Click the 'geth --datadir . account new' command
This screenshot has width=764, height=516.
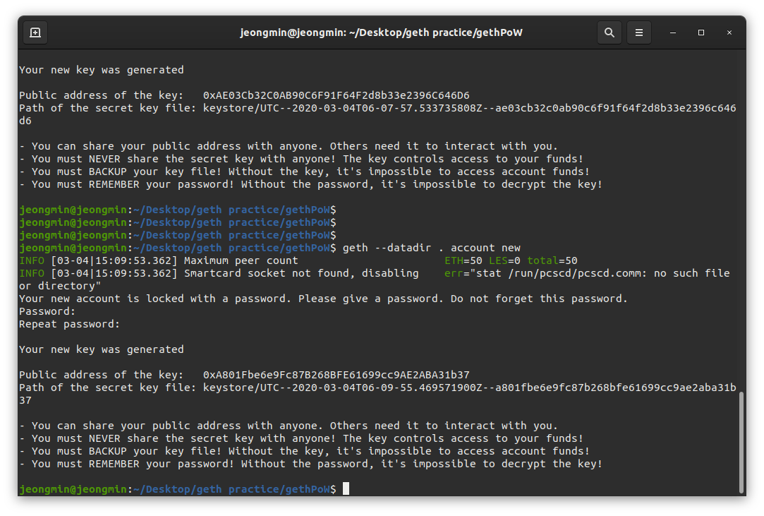432,248
